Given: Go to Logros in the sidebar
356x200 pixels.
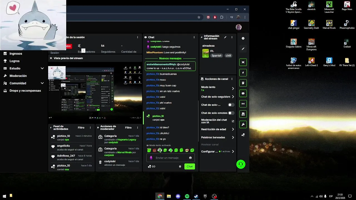Looking at the screenshot, I should (x=14, y=61).
